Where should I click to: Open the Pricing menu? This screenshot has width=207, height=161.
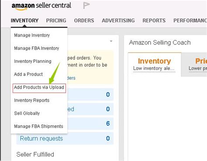56,21
